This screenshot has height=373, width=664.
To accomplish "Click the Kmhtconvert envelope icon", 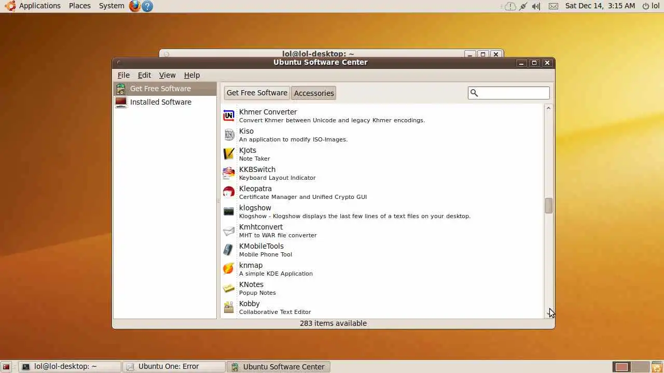I will point(229,231).
